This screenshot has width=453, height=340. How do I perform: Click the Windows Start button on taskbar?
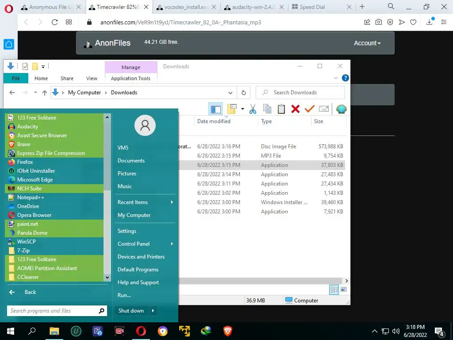[x=11, y=331]
